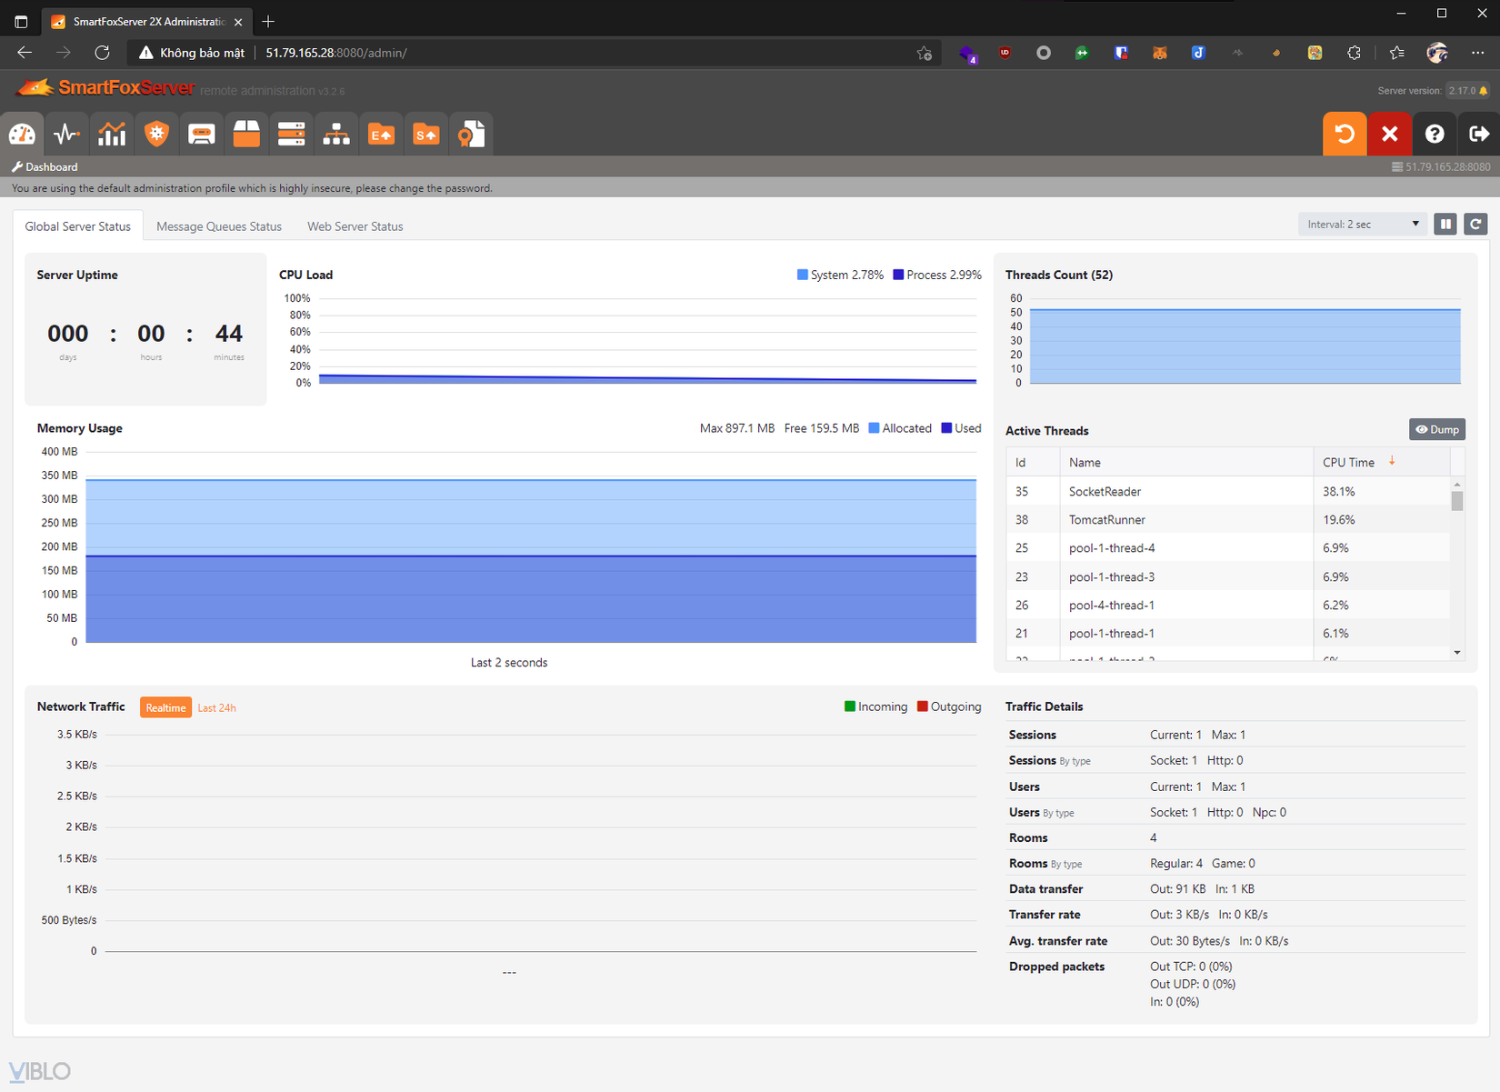Screen dimensions: 1500x1092
Task: Click the red halt server button
Action: point(1389,135)
